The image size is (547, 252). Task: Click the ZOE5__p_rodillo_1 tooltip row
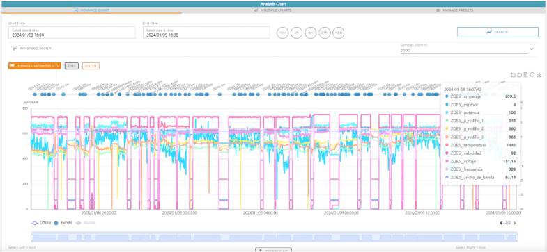(x=480, y=121)
